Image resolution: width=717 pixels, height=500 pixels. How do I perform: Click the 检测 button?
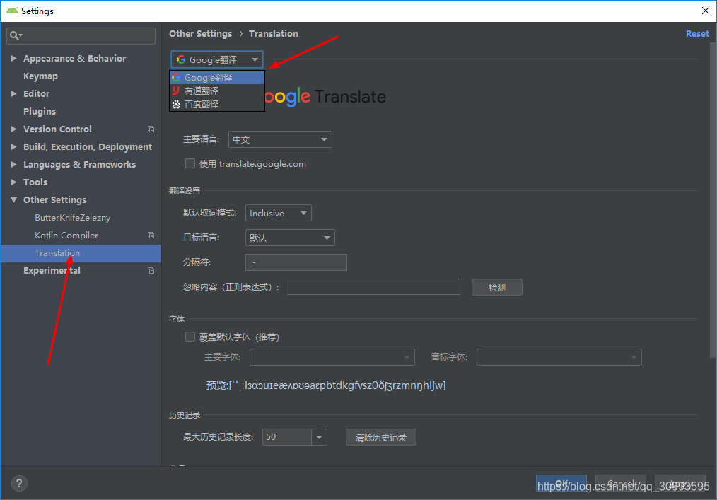click(497, 287)
